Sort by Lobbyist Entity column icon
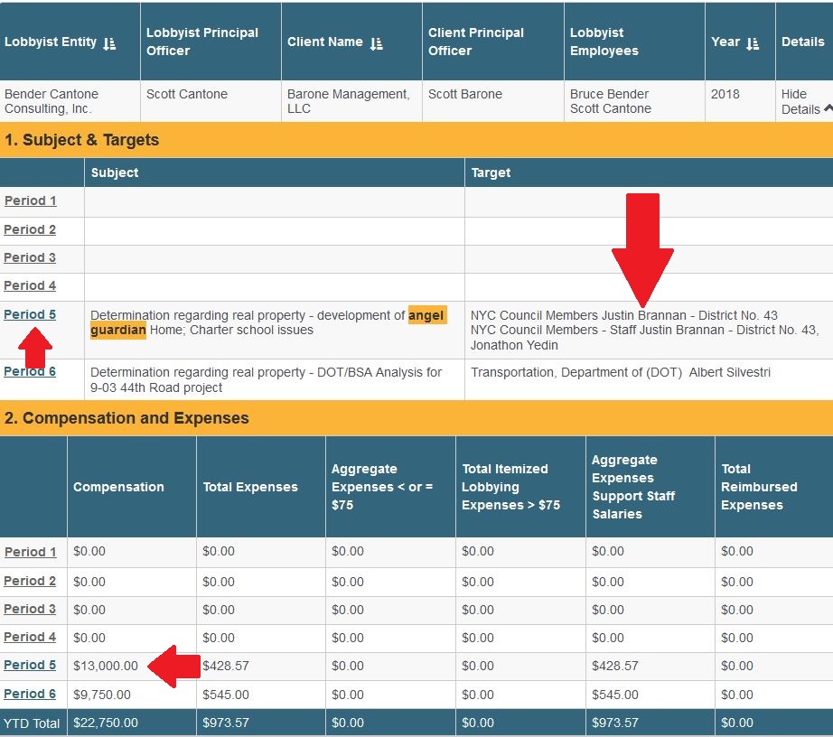833x737 pixels. pyautogui.click(x=109, y=43)
